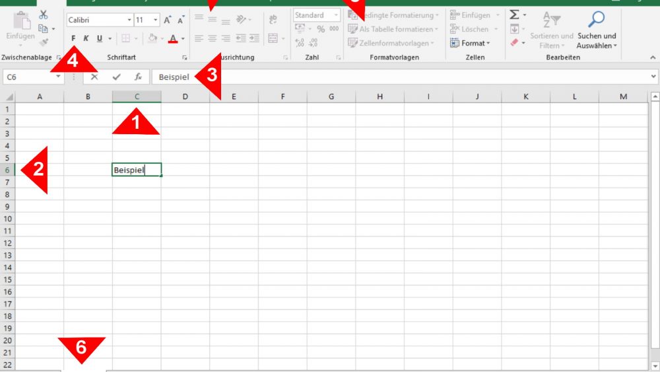Toggle bold formatting with F button

(x=73, y=38)
